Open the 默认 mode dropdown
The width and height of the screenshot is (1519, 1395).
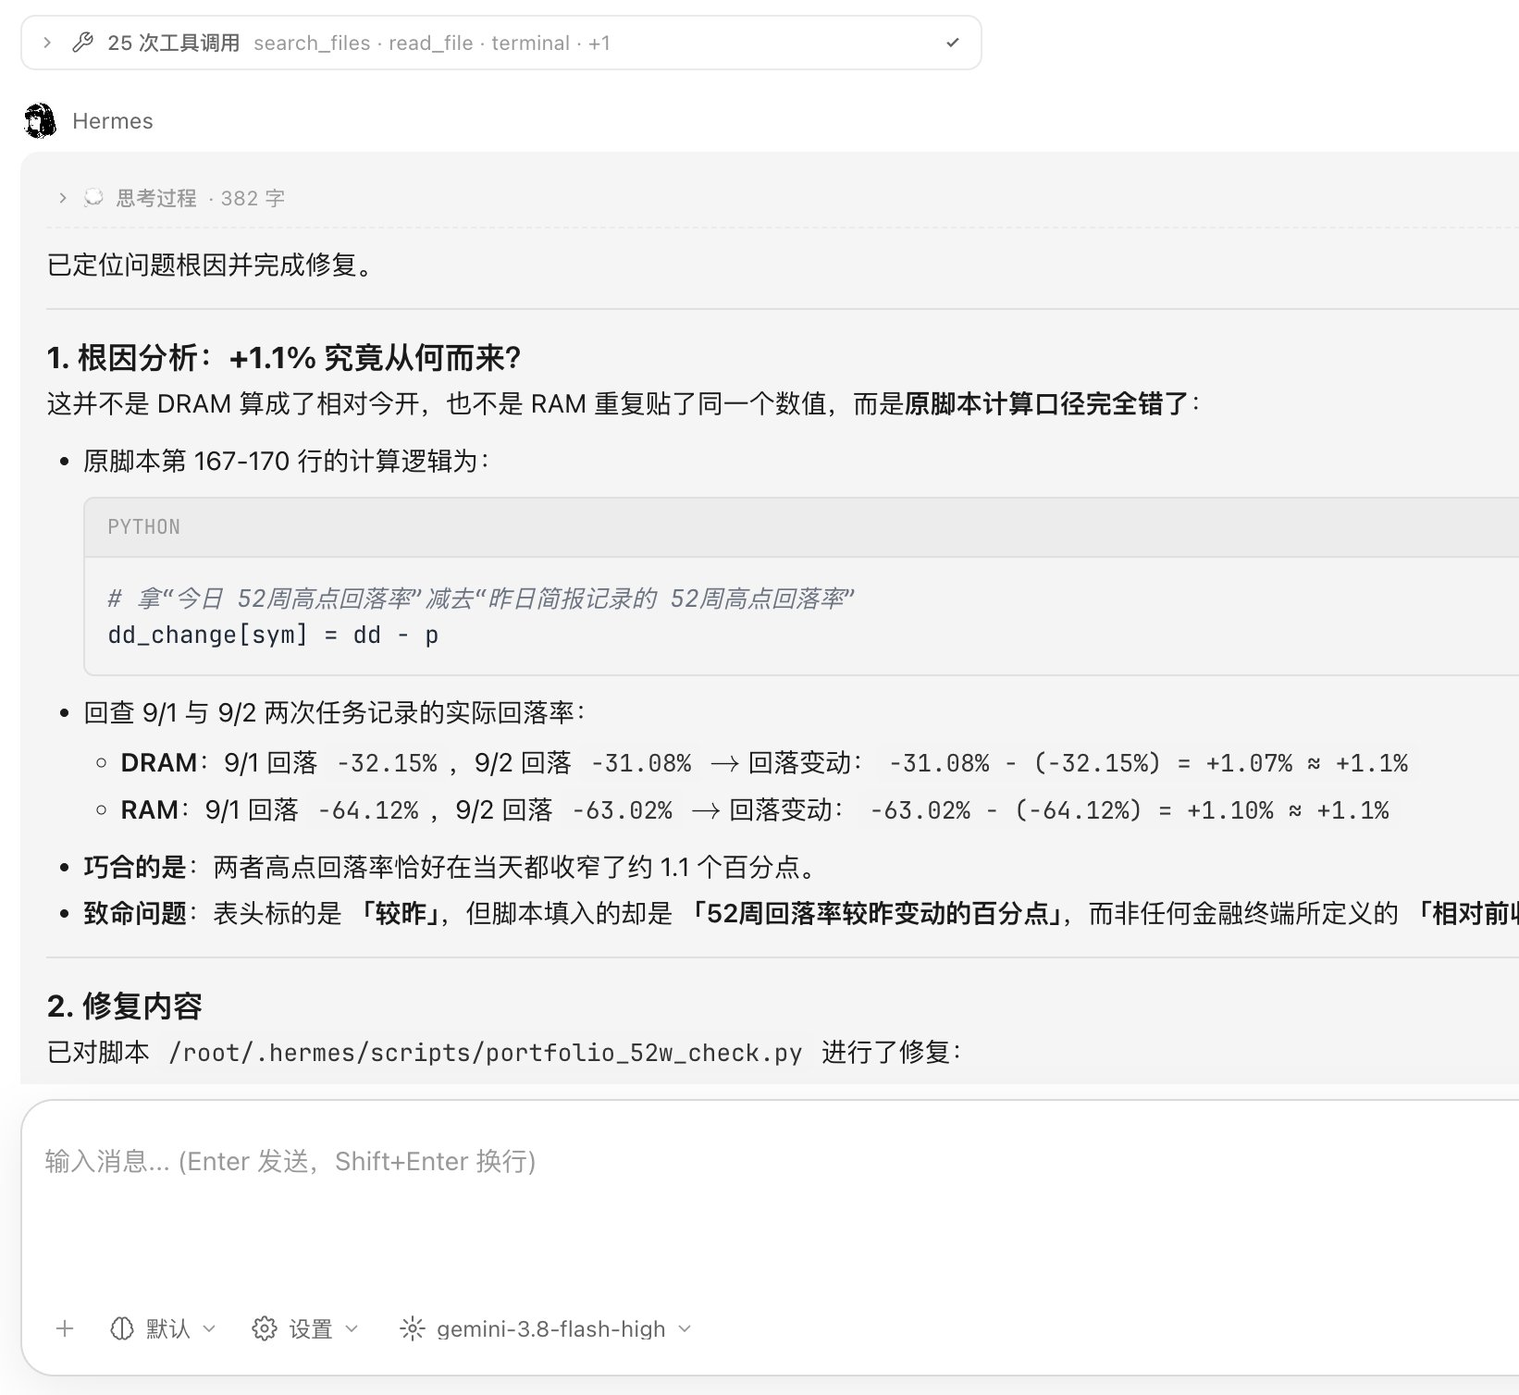click(x=164, y=1329)
